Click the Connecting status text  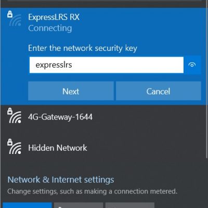click(50, 29)
